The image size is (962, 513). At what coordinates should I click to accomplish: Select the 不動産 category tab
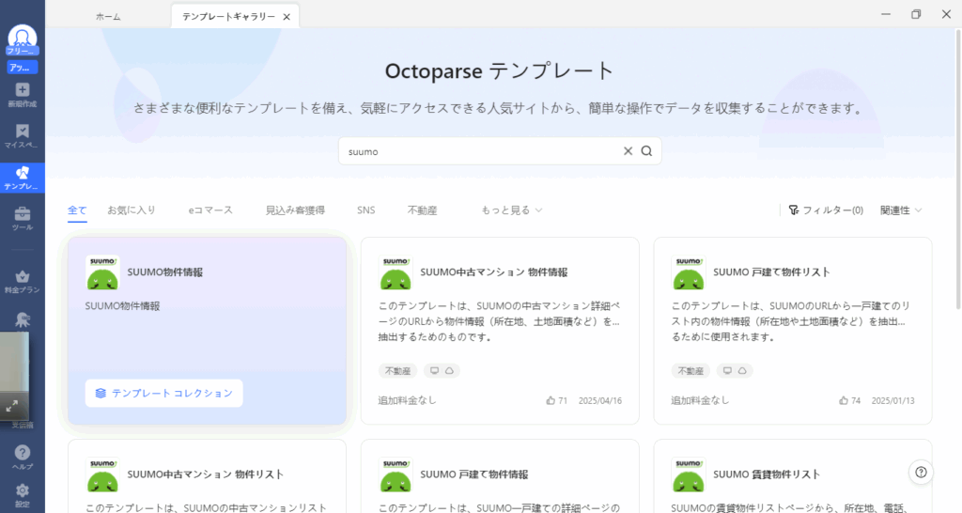(422, 210)
